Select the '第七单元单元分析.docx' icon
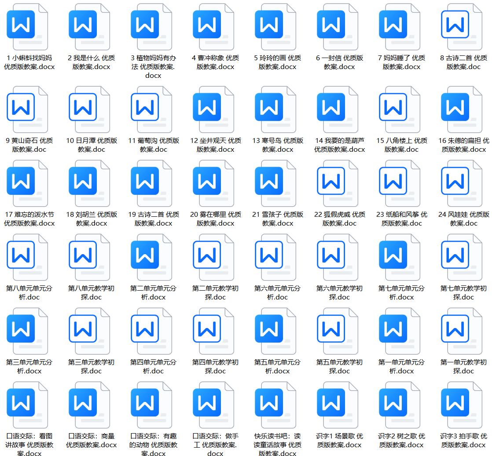Screen dimensions: 492x456 [x=400, y=258]
